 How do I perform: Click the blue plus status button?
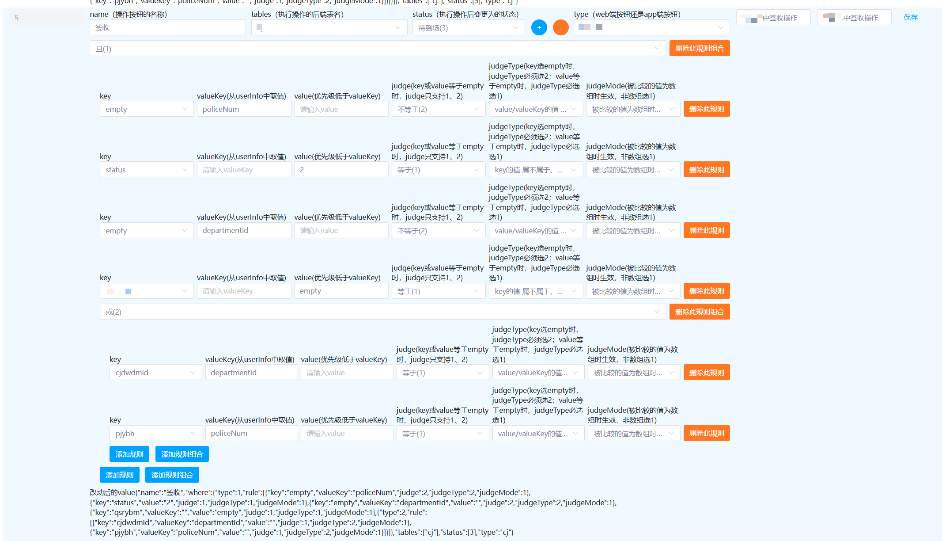(539, 27)
